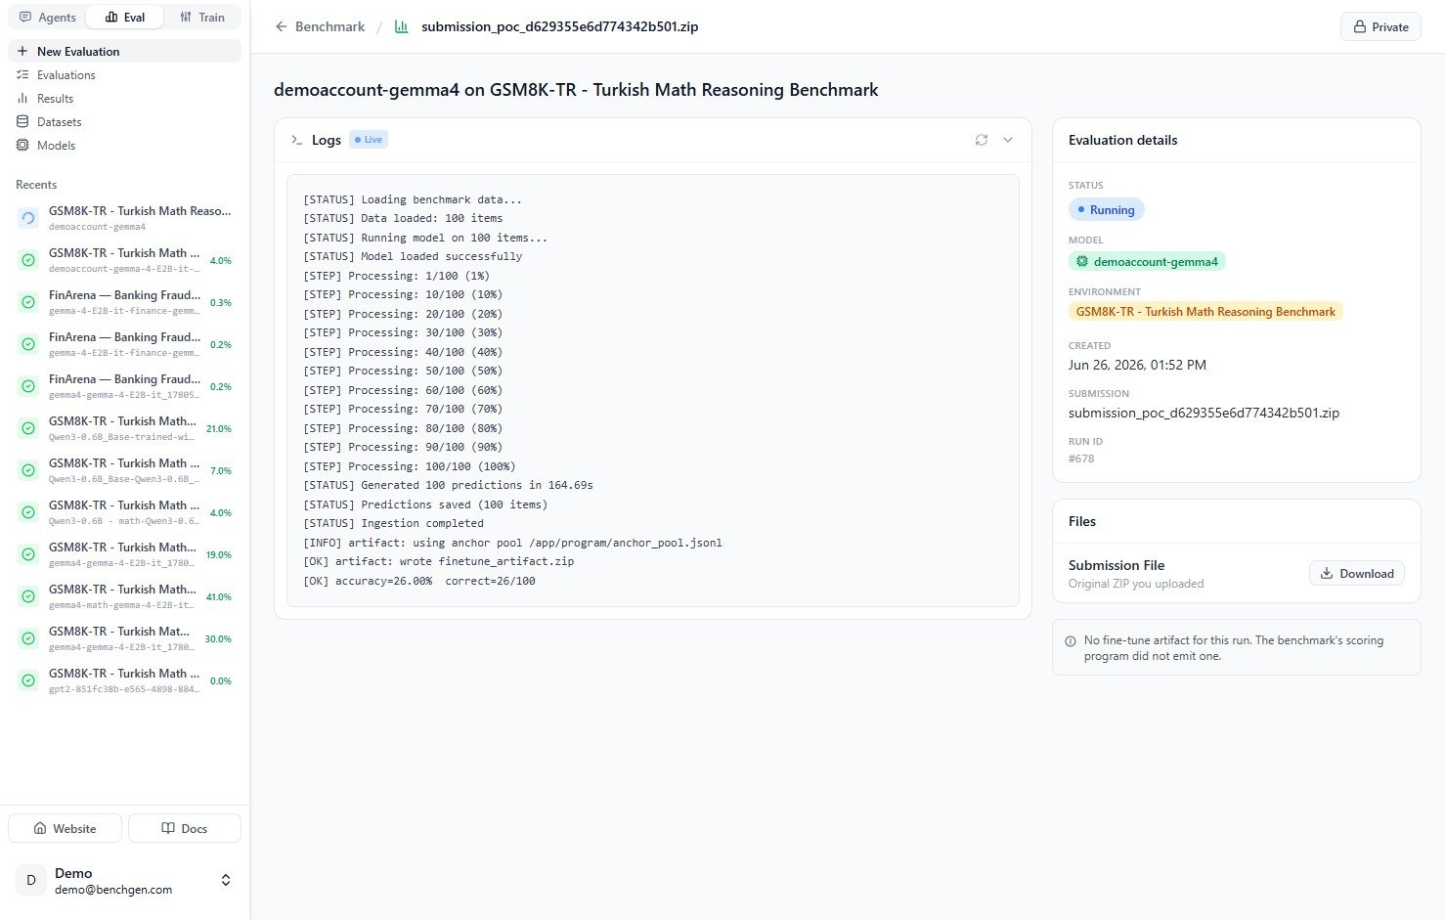Open New Evaluation
The width and height of the screenshot is (1445, 920).
coord(124,51)
